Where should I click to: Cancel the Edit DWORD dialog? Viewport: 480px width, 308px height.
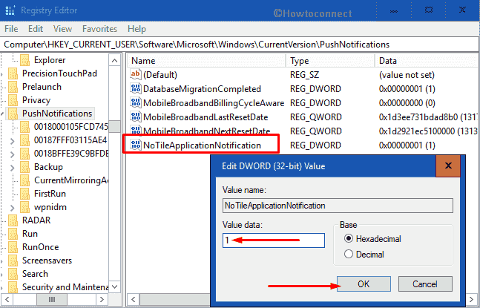click(x=424, y=284)
